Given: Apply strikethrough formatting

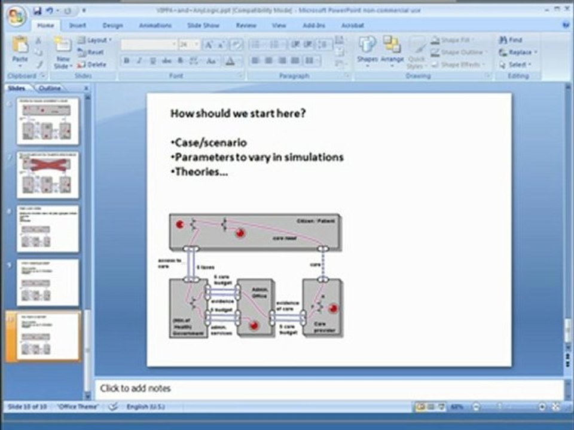Looking at the screenshot, I should click(x=167, y=61).
